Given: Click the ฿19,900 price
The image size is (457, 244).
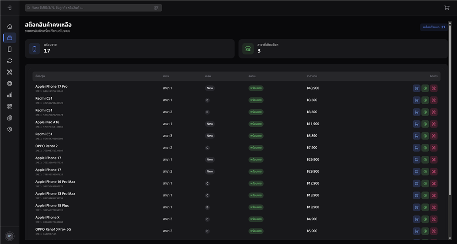Looking at the screenshot, I should (x=313, y=207).
